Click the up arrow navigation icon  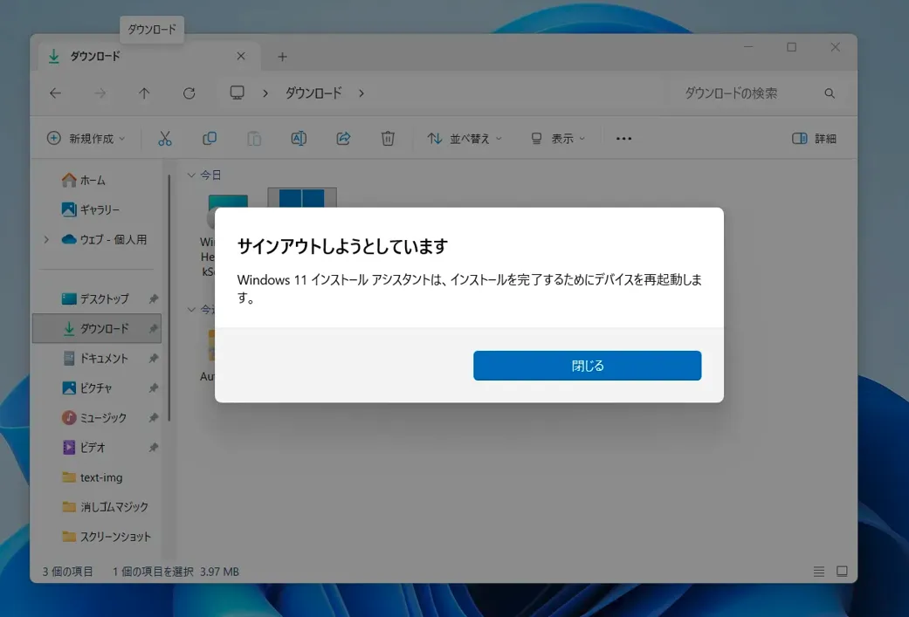pyautogui.click(x=145, y=93)
